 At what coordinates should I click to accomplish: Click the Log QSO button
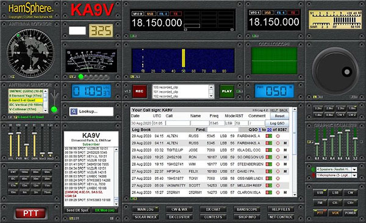pyautogui.click(x=277, y=123)
